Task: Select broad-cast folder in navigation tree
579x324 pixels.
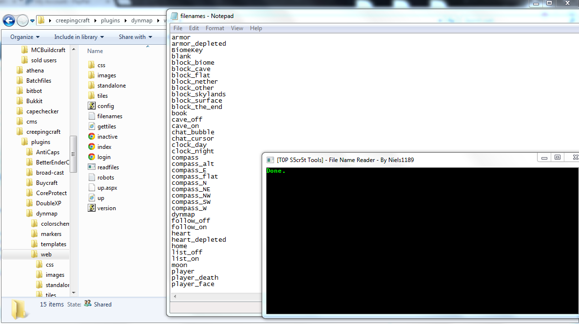Action: 45,173
